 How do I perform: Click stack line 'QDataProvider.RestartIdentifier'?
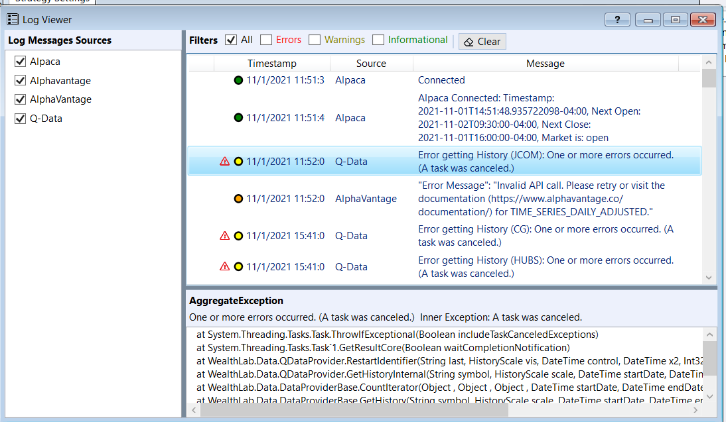449,361
